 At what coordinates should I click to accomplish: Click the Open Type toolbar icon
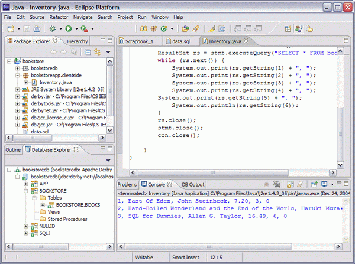click(x=185, y=29)
